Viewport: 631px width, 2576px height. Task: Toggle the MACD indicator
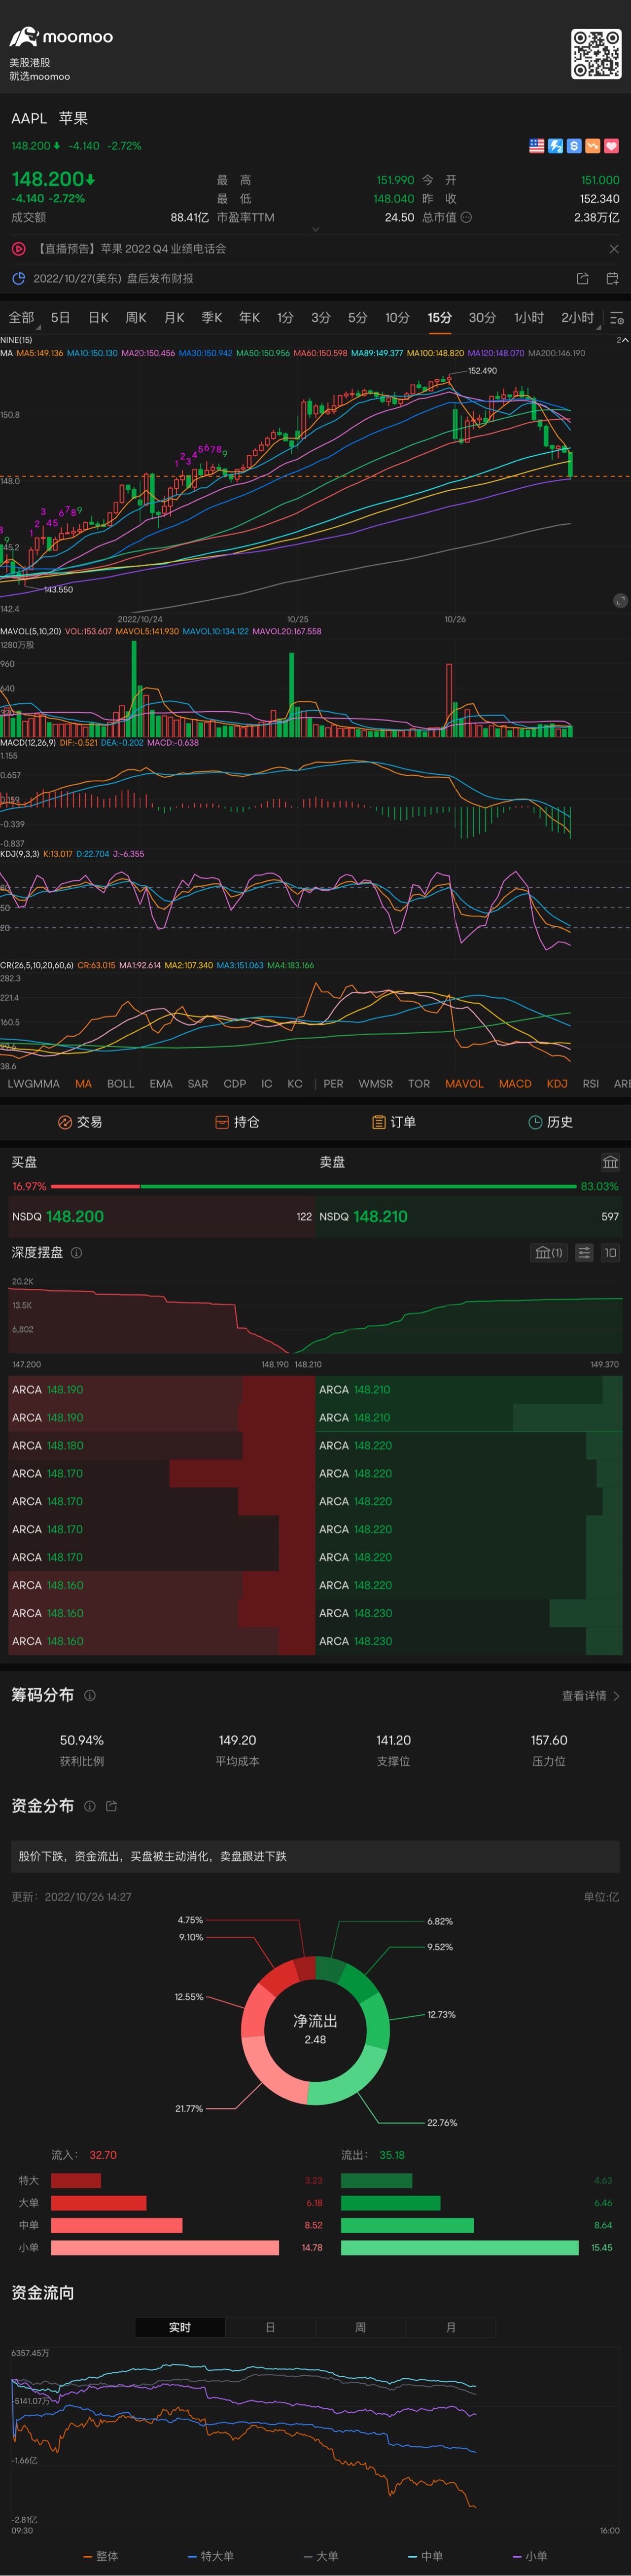click(515, 1084)
